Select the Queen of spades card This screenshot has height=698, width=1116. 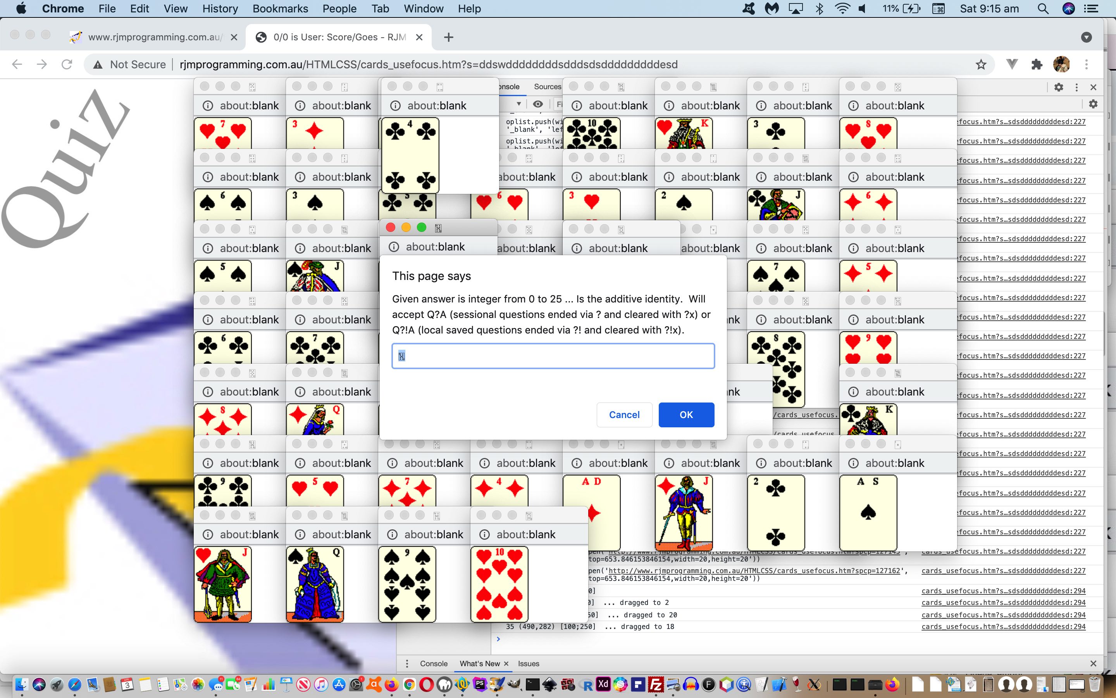(315, 584)
